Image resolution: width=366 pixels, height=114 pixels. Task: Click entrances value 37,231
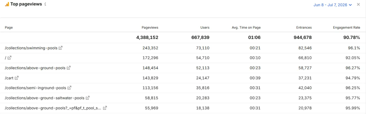tap(305, 78)
